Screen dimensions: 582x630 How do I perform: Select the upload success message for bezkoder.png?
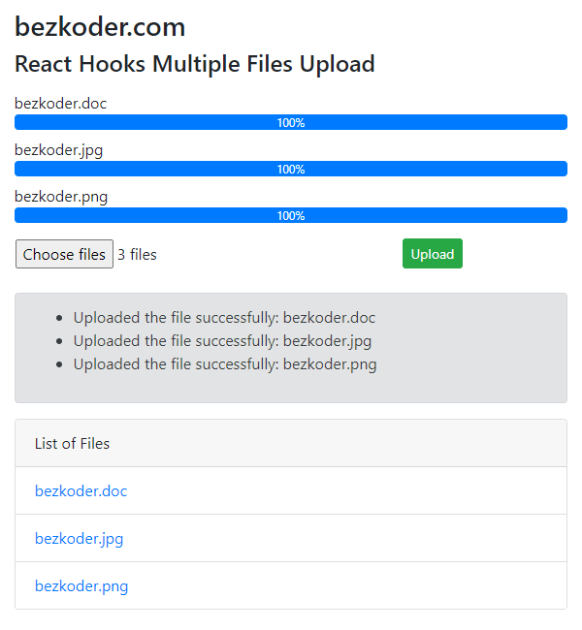[x=225, y=364]
